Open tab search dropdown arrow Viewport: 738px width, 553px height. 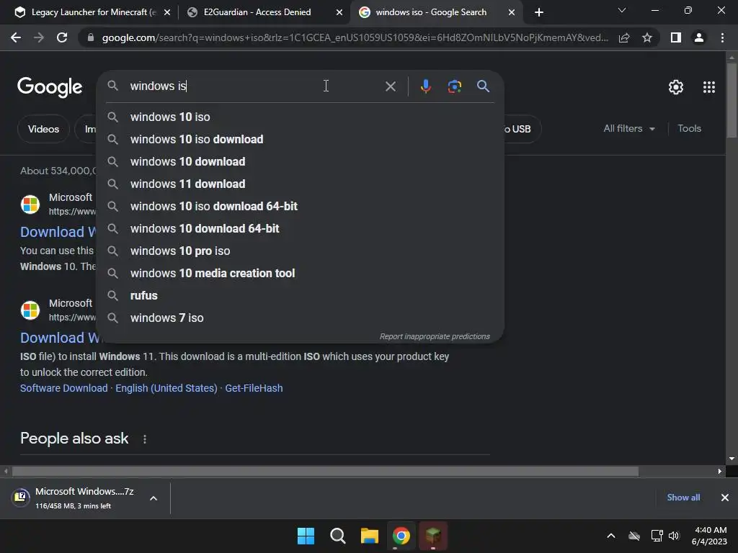622,10
